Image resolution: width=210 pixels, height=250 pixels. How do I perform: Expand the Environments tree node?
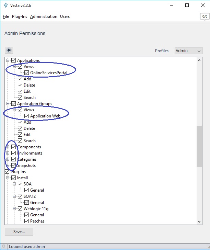(8, 153)
